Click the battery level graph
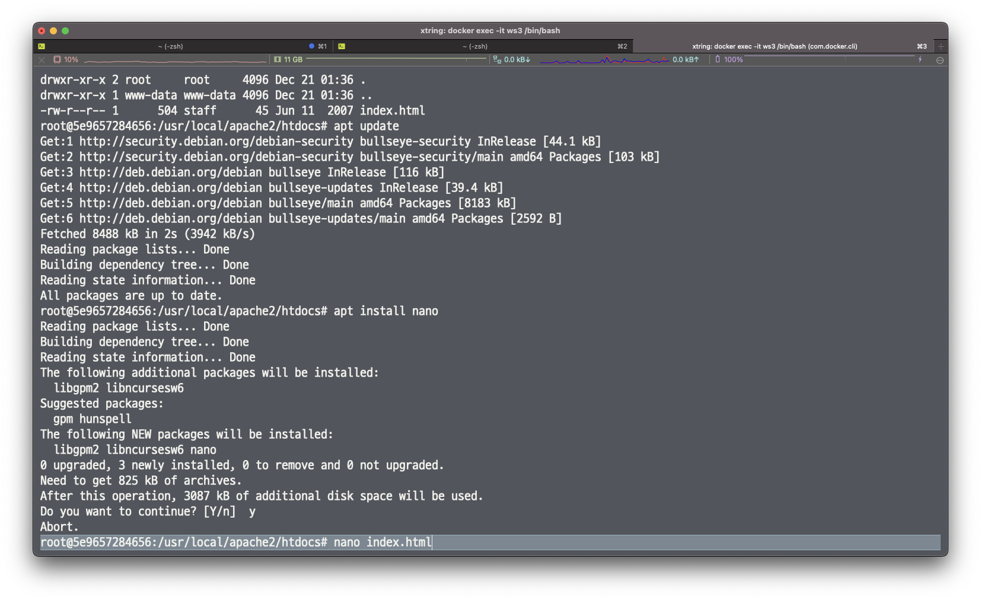The width and height of the screenshot is (981, 600). click(x=830, y=59)
